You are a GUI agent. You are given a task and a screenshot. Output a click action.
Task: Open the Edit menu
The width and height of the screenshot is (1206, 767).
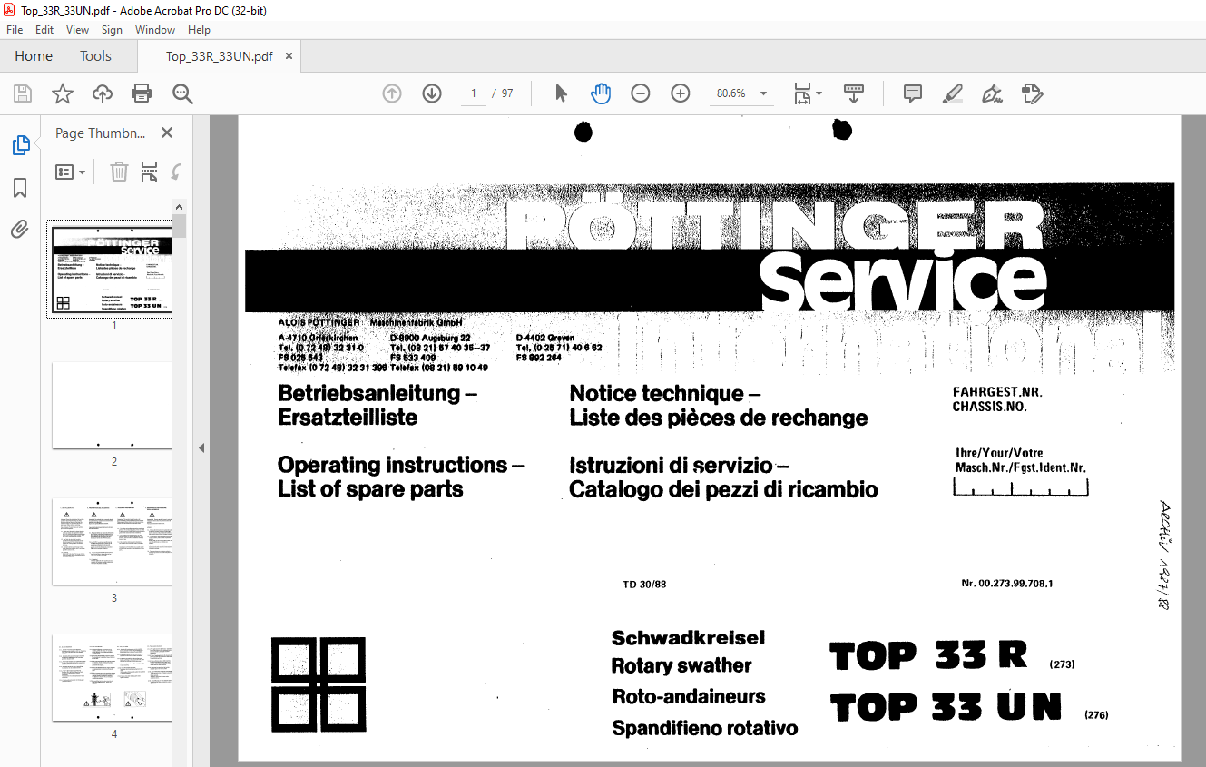click(44, 30)
